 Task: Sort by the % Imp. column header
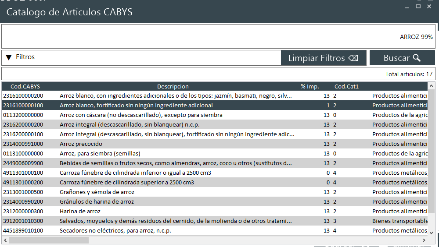(x=309, y=86)
